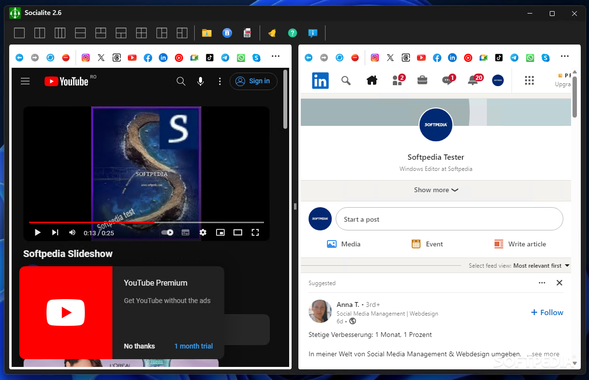Image resolution: width=589 pixels, height=380 pixels.
Task: Open feed view Most relevant first dropdown
Action: [542, 266]
